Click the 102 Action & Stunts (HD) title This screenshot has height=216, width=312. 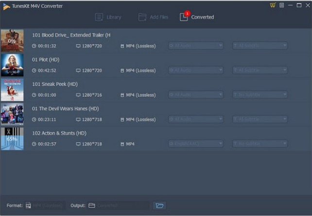click(59, 133)
